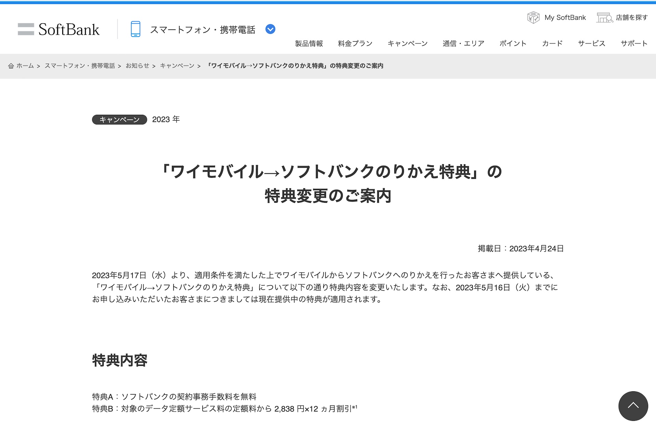Screen dimensions: 656x429
Task: Click the dark キャンペーン category badge
Action: (119, 120)
